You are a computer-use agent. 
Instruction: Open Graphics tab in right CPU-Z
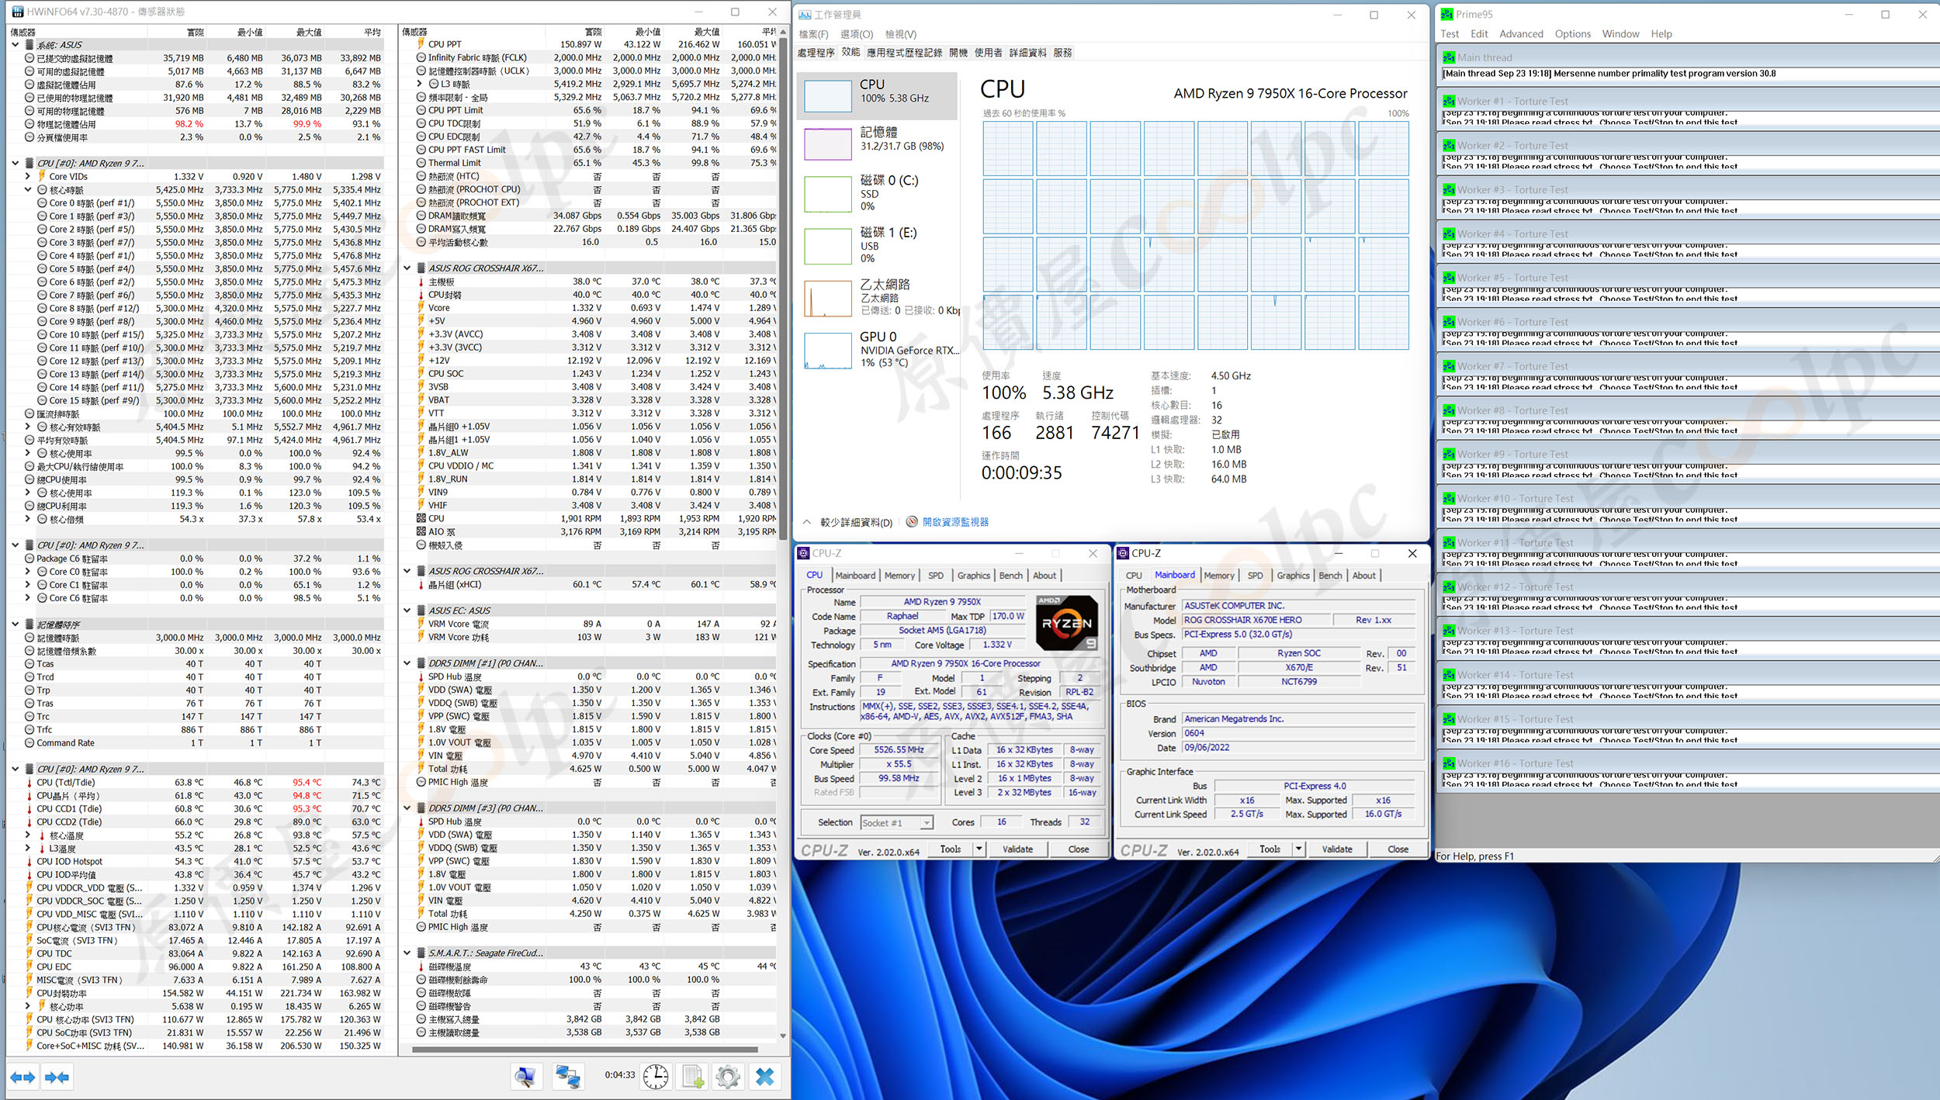pyautogui.click(x=1293, y=576)
